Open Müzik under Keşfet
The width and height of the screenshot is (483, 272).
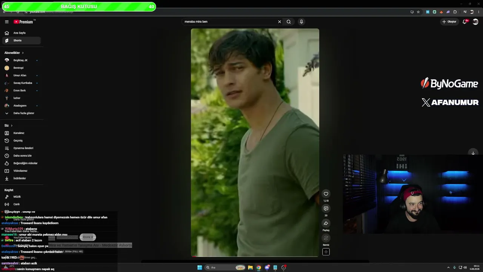[22, 197]
